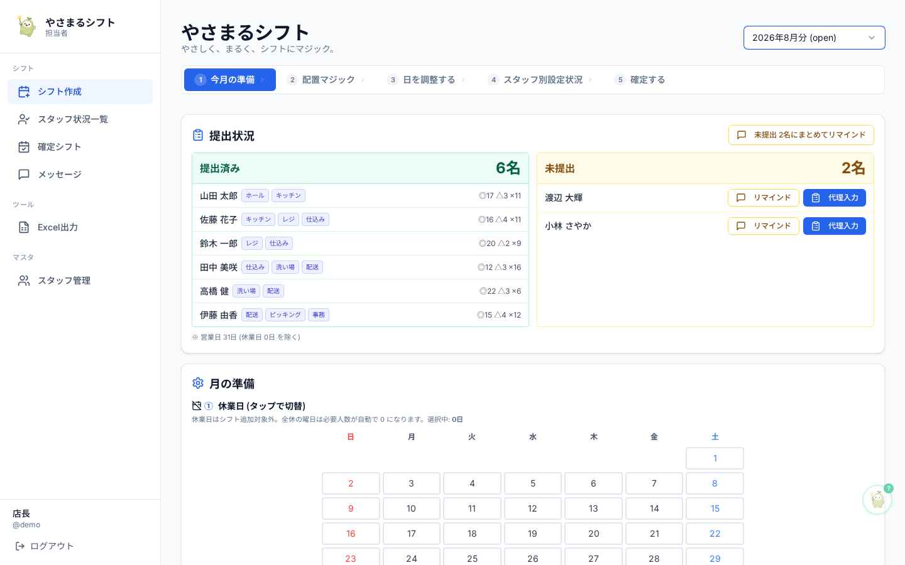This screenshot has height=565, width=905.
Task: Toggle holiday on Saturday 1
Action: click(715, 458)
